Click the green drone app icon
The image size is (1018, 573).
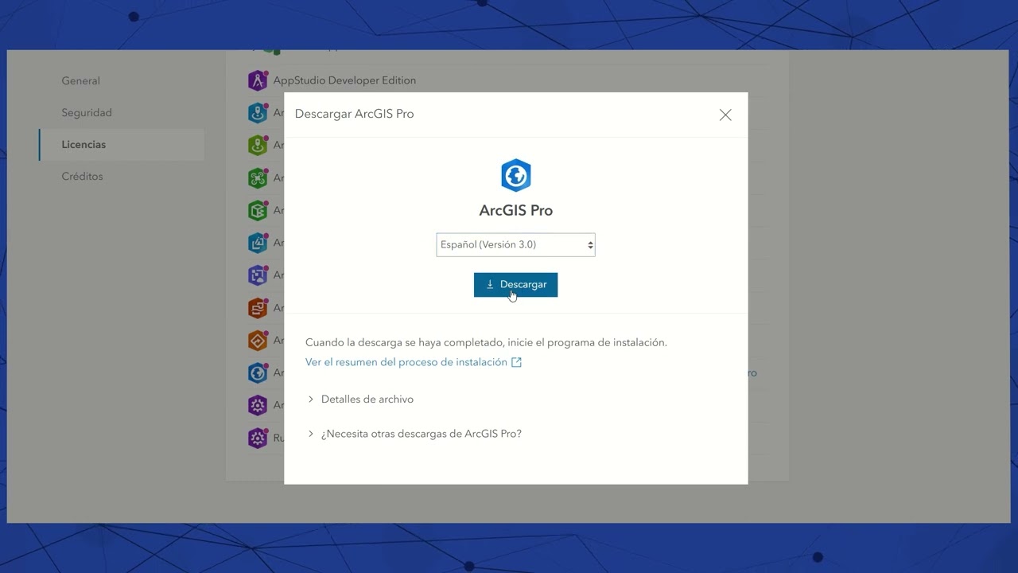258,178
